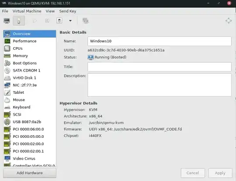
Task: Select PCI 0000:05:00.0 device
Action: click(x=30, y=137)
